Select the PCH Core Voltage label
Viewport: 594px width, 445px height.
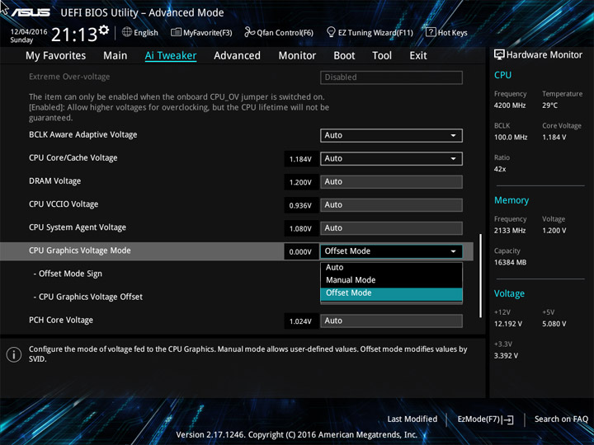pos(61,321)
